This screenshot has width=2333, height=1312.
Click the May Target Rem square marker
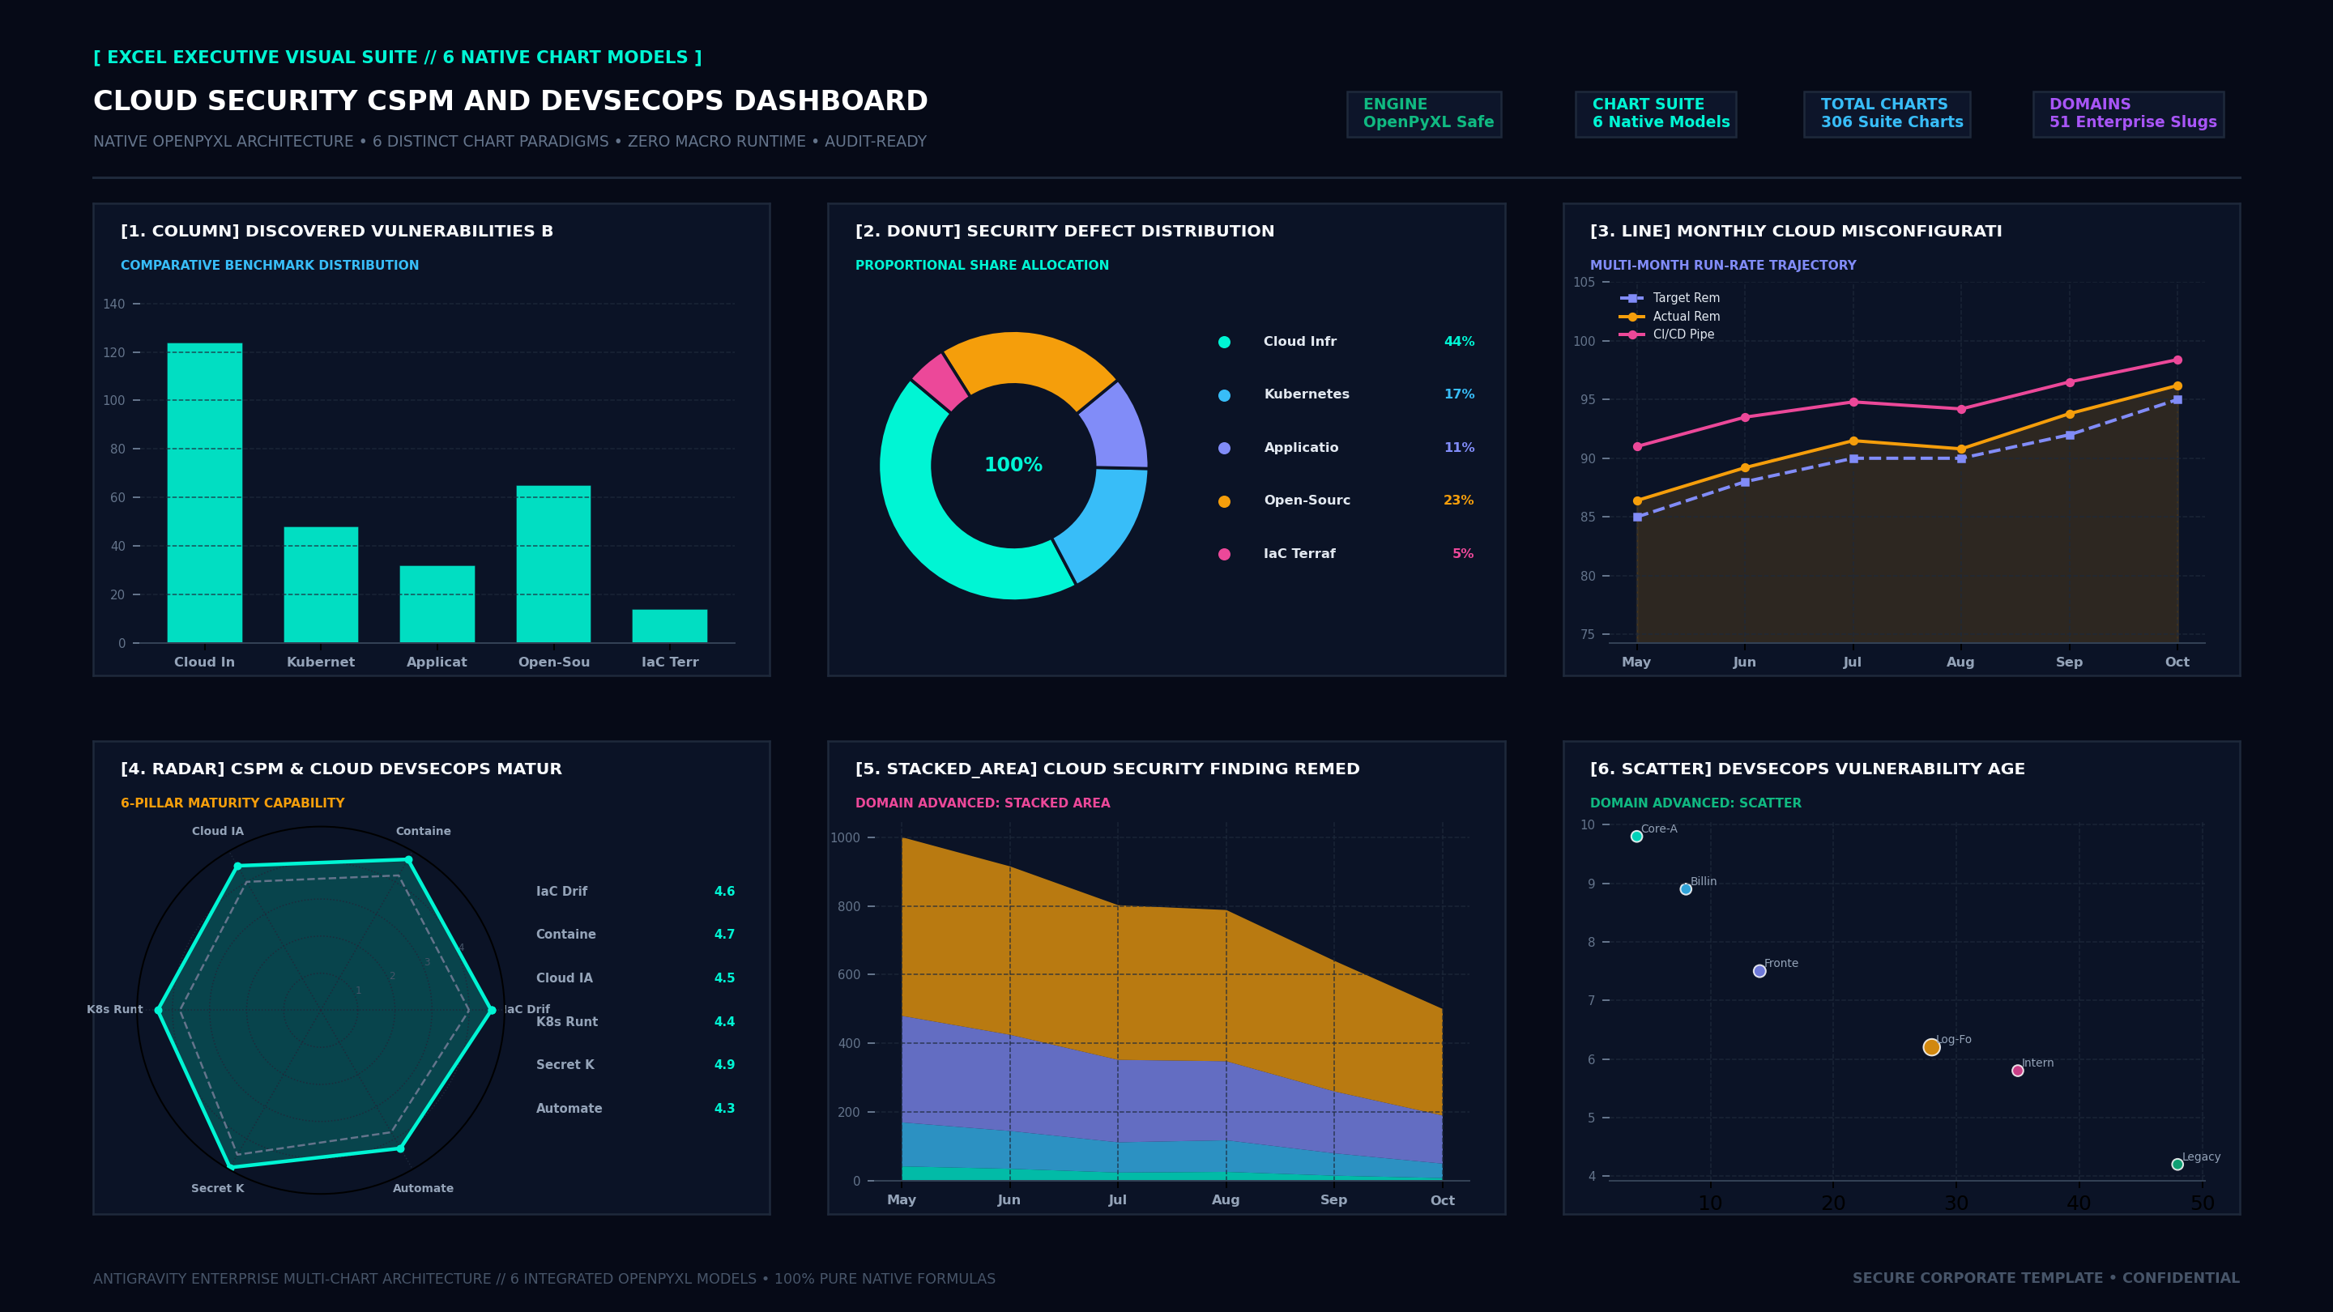click(1637, 517)
